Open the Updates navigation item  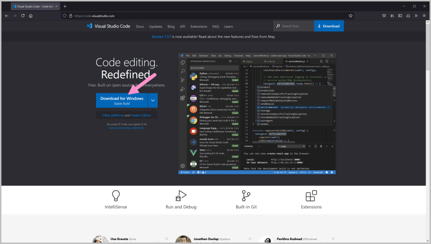[x=156, y=26]
